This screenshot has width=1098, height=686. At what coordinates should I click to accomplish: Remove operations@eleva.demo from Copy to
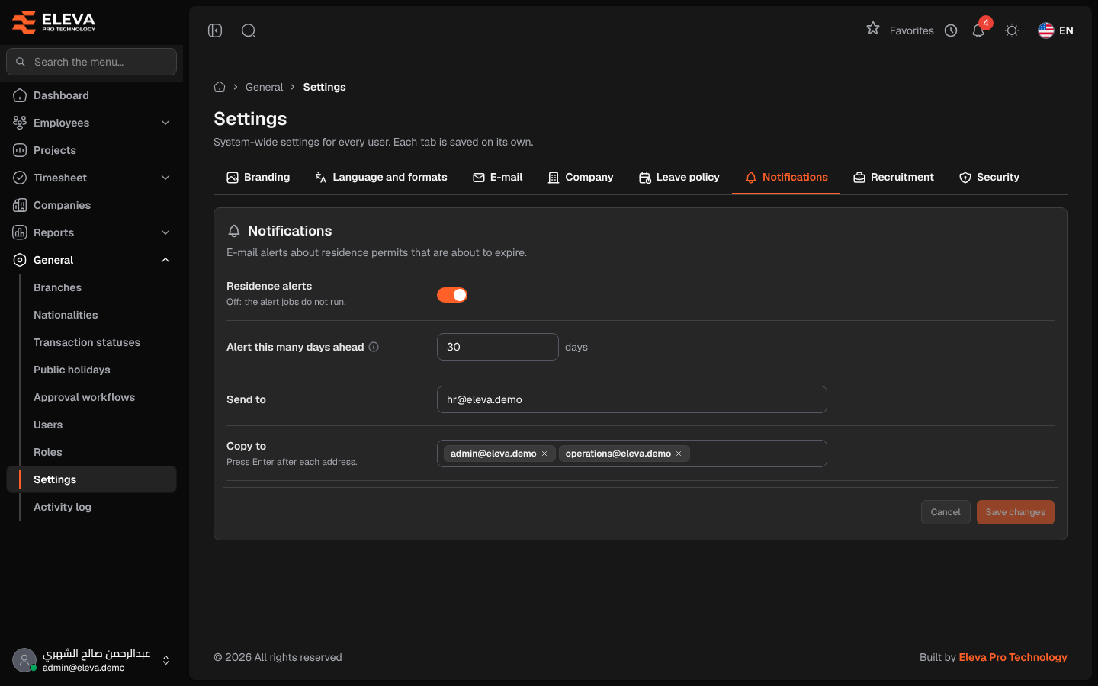[x=679, y=454]
